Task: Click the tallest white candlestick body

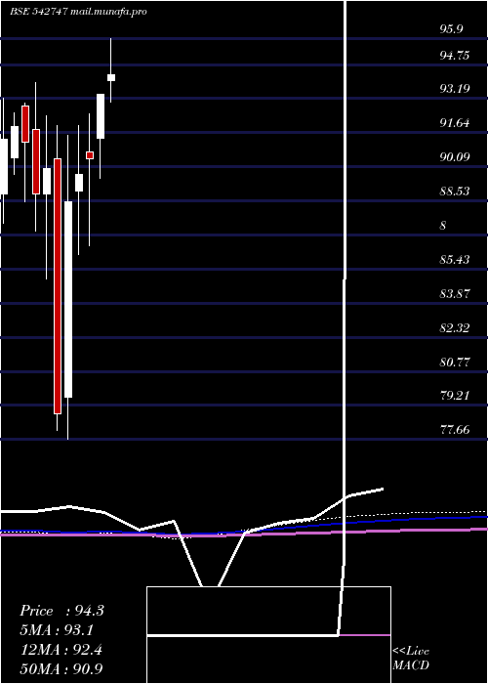Action: click(x=68, y=299)
